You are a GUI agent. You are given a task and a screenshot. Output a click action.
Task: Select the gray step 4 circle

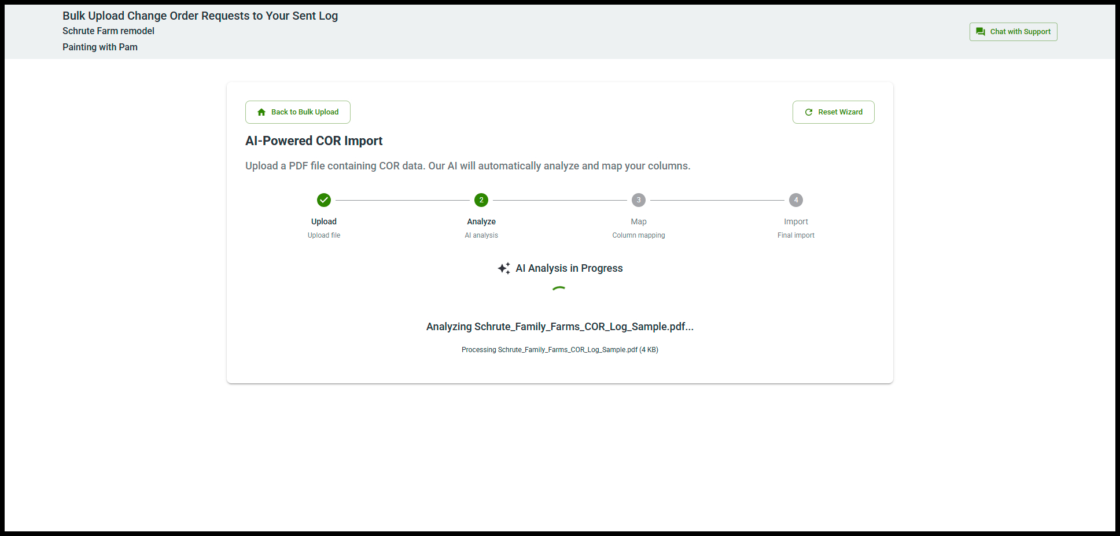click(796, 200)
